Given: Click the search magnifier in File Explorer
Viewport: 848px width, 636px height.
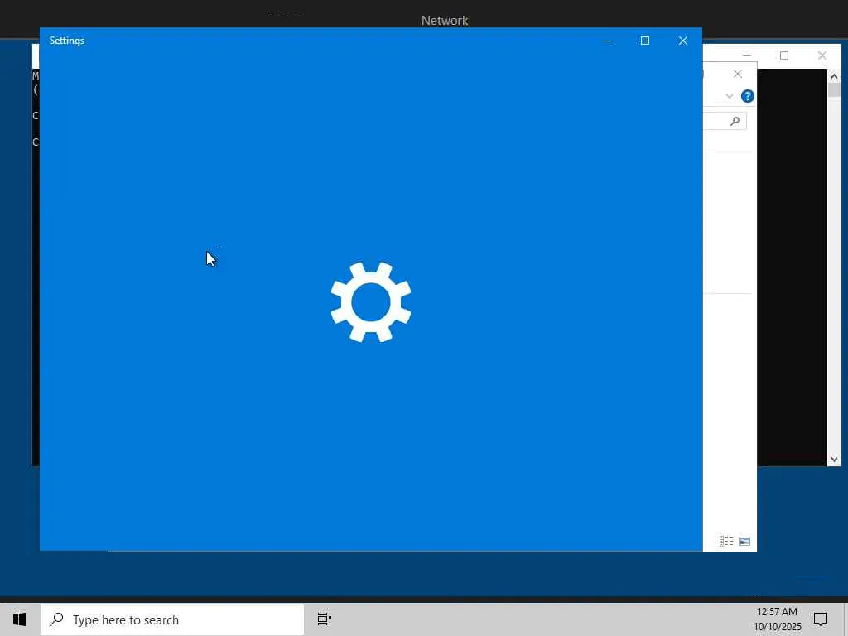Looking at the screenshot, I should [735, 121].
